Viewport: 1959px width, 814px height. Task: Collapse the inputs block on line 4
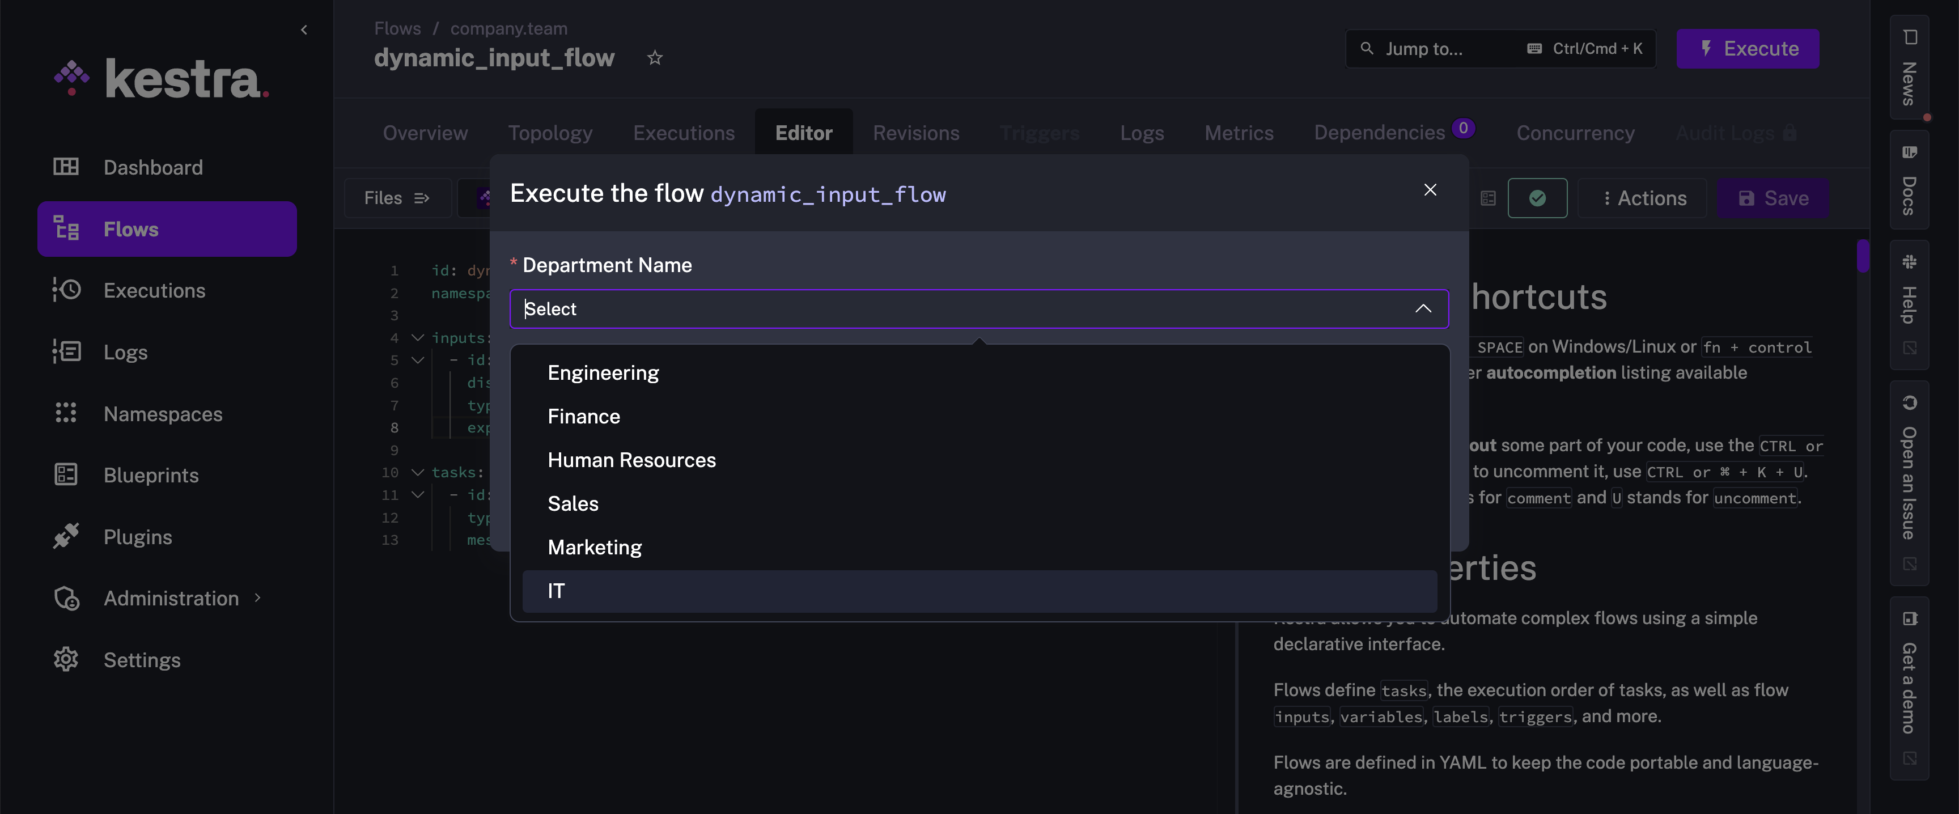tap(417, 338)
